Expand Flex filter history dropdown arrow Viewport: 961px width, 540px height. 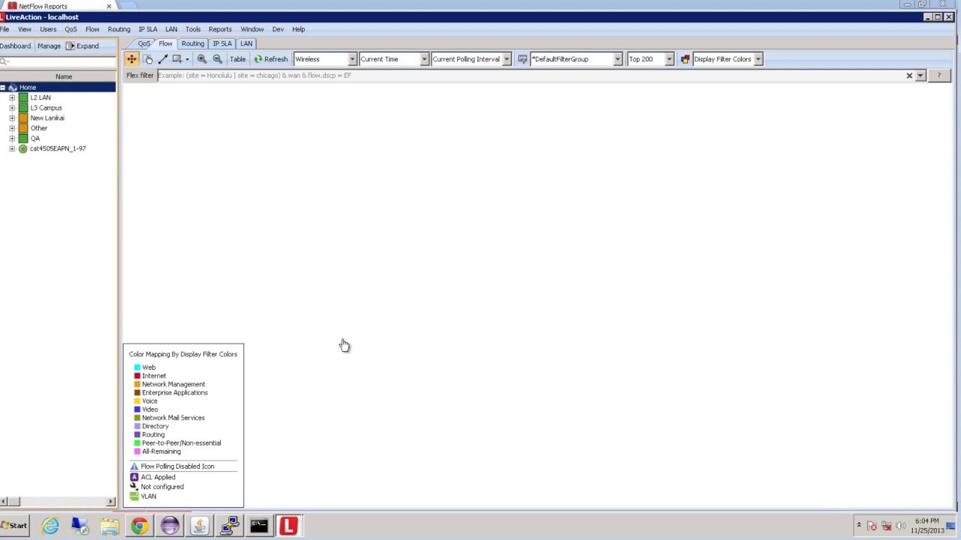[920, 76]
